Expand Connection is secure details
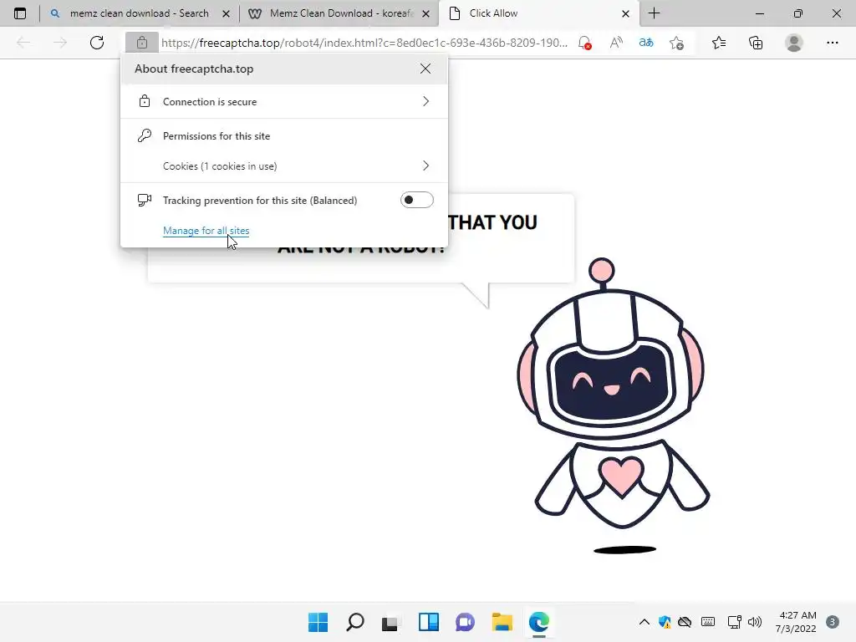 click(284, 101)
